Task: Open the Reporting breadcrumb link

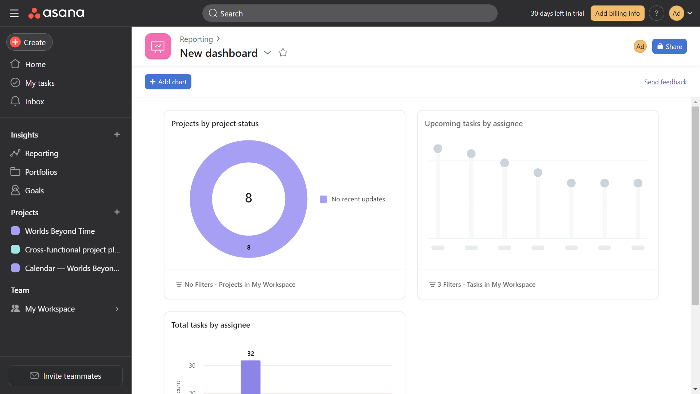Action: point(196,39)
